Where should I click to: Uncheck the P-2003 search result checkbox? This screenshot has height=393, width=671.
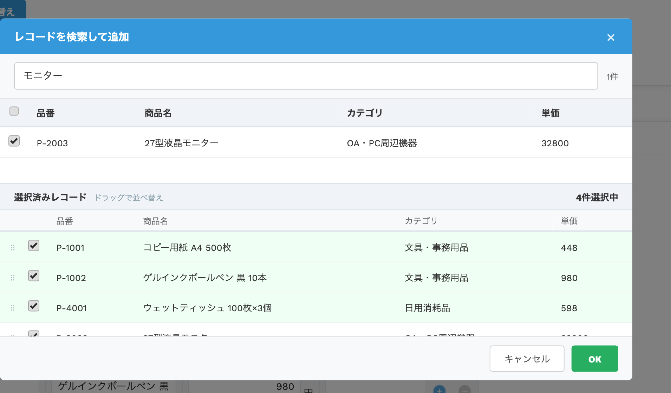click(x=14, y=141)
